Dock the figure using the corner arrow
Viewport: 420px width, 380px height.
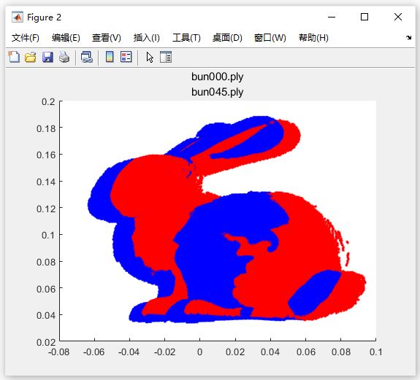408,37
